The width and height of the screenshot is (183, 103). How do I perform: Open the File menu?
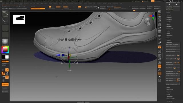pos(34,3)
